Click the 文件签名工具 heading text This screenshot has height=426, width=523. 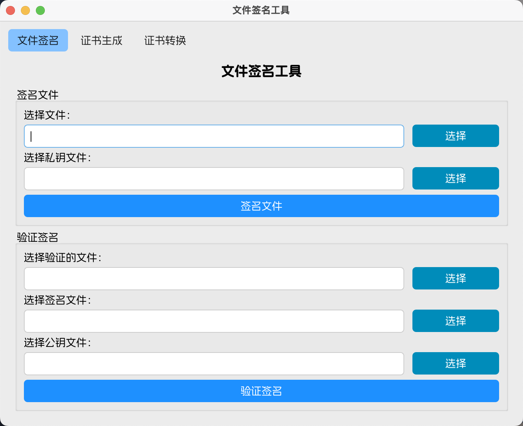tap(261, 71)
